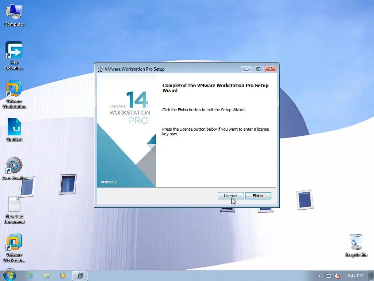
Task: Click the muted volume tray icon
Action: [337, 276]
